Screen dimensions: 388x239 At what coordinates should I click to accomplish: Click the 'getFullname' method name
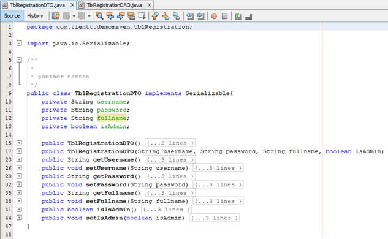(113, 193)
